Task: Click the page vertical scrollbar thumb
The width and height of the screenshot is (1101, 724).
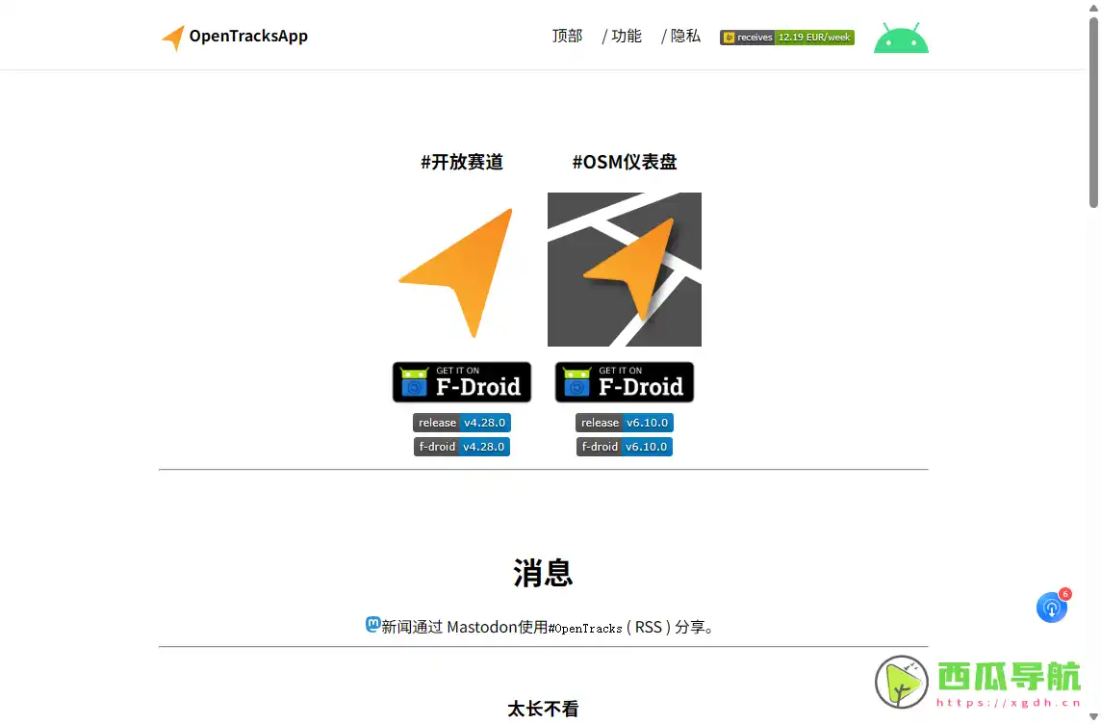Action: [x=1093, y=113]
